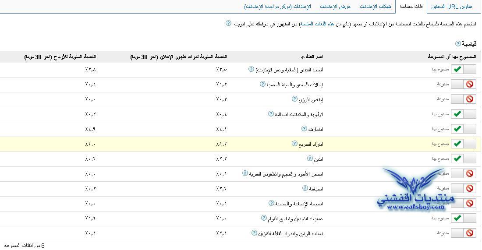The image size is (482, 250).
Task: Open the عرض الإعلانات tab
Action: tap(335, 7)
